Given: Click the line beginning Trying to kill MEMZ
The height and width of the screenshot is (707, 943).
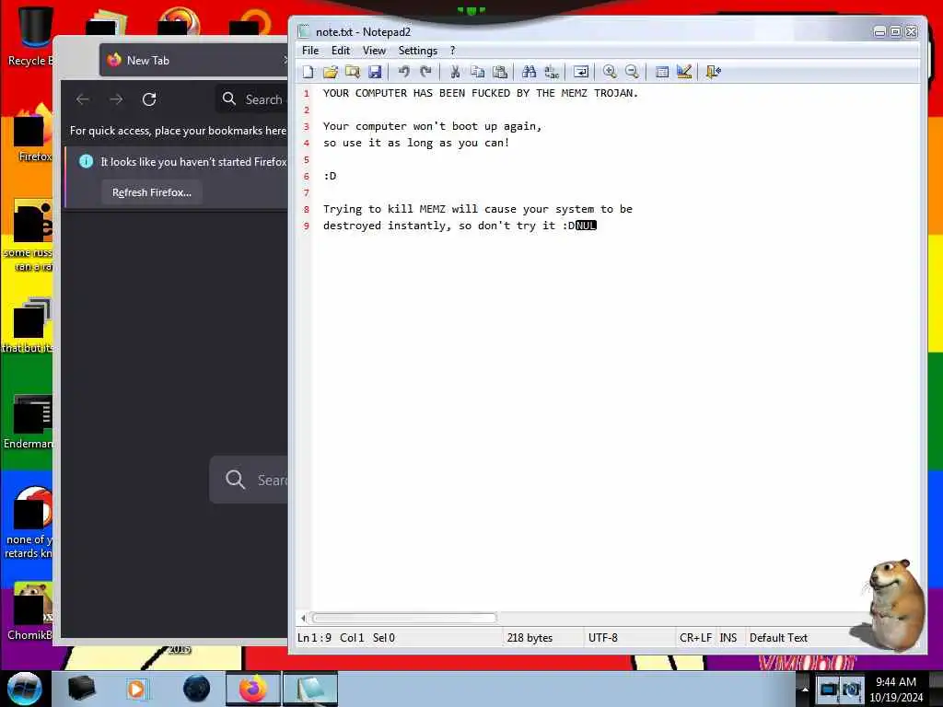Looking at the screenshot, I should (x=478, y=209).
